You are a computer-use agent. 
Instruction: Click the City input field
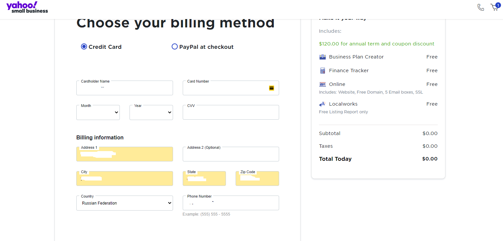[124, 178]
